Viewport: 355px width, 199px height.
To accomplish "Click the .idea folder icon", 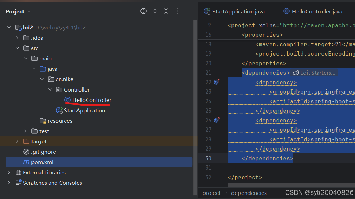I will [26, 38].
